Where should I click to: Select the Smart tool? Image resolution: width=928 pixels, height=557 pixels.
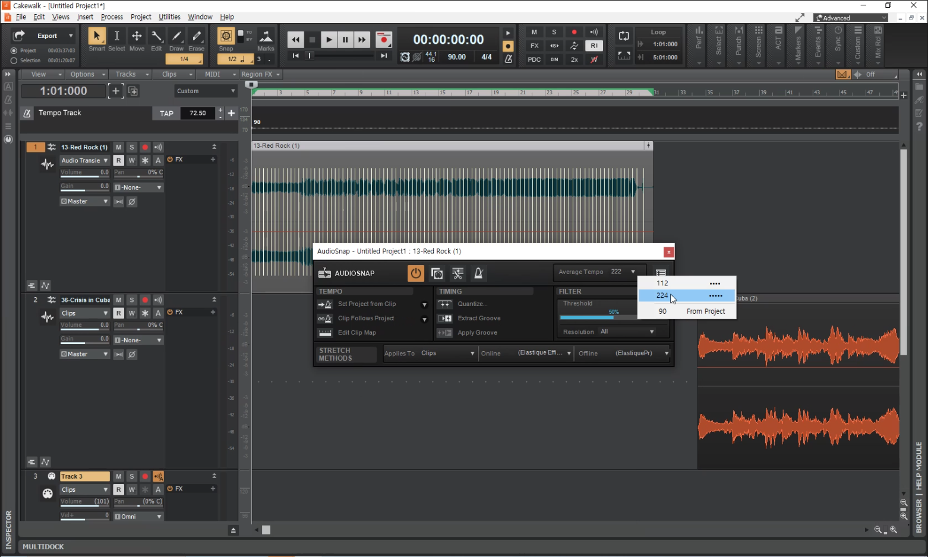point(96,36)
